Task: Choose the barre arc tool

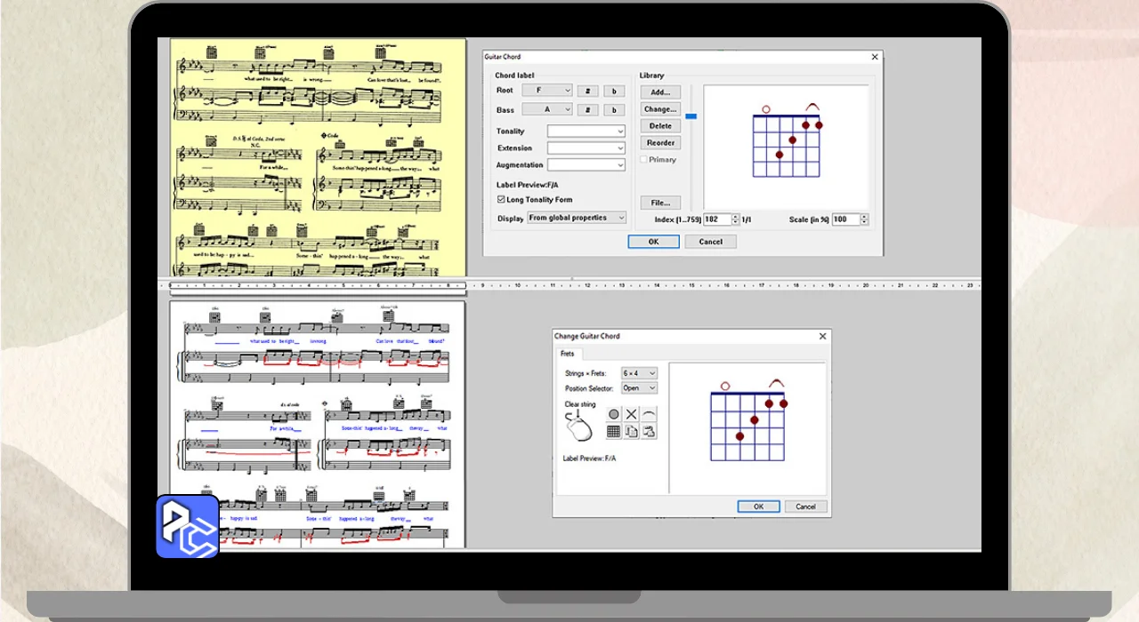Action: point(649,414)
